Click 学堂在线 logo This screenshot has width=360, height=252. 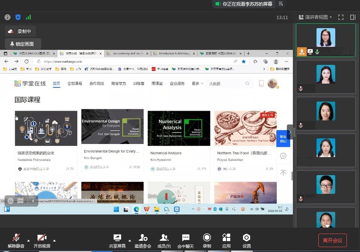point(30,84)
